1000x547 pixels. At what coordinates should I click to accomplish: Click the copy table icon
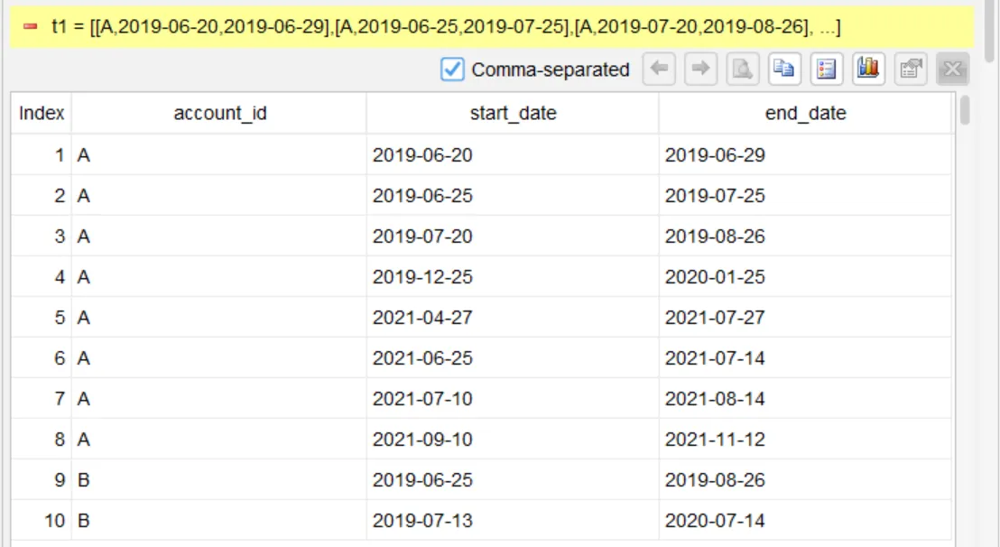click(784, 69)
